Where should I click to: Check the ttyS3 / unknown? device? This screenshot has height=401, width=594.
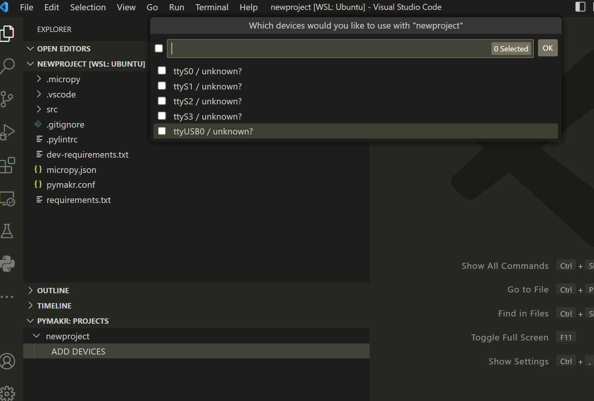click(162, 116)
